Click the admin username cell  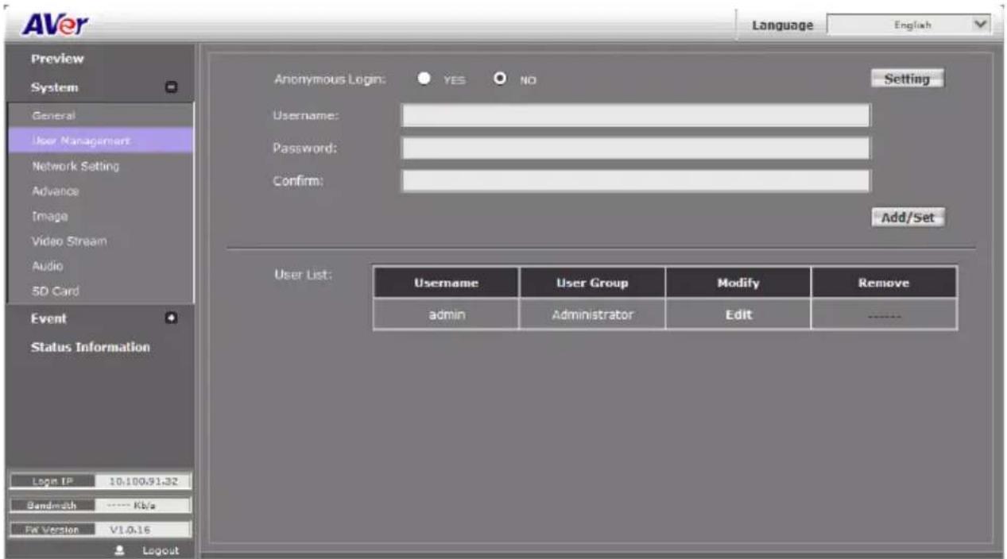[x=446, y=314]
